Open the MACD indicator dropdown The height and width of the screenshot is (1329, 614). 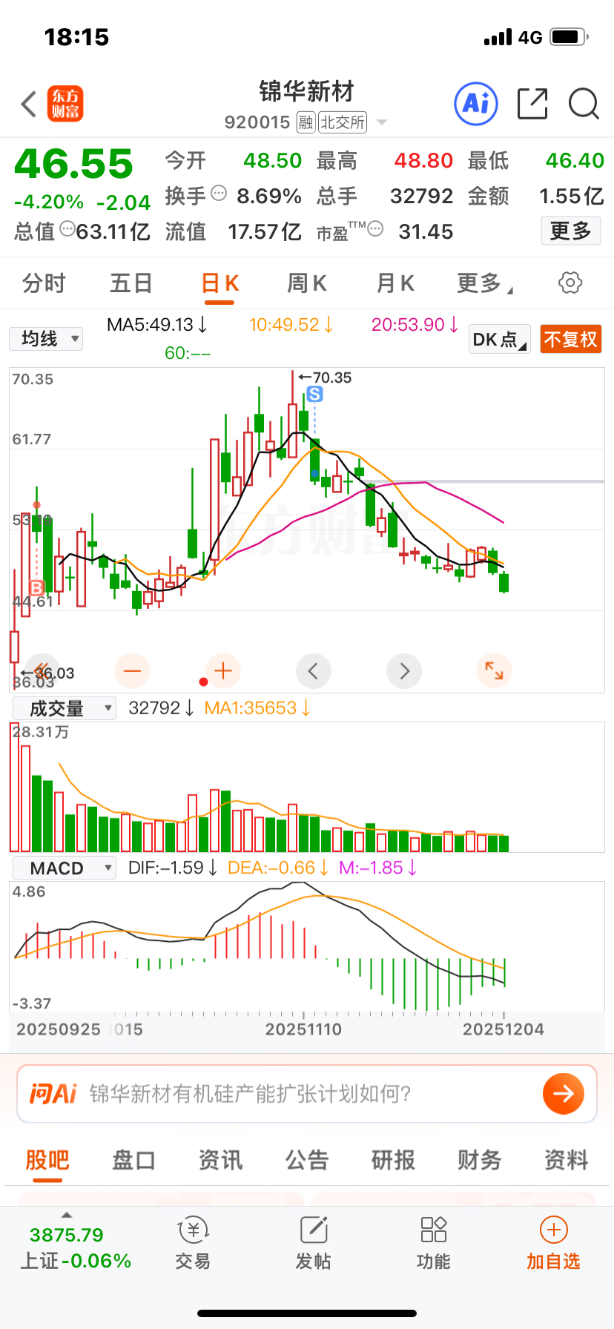[x=65, y=868]
